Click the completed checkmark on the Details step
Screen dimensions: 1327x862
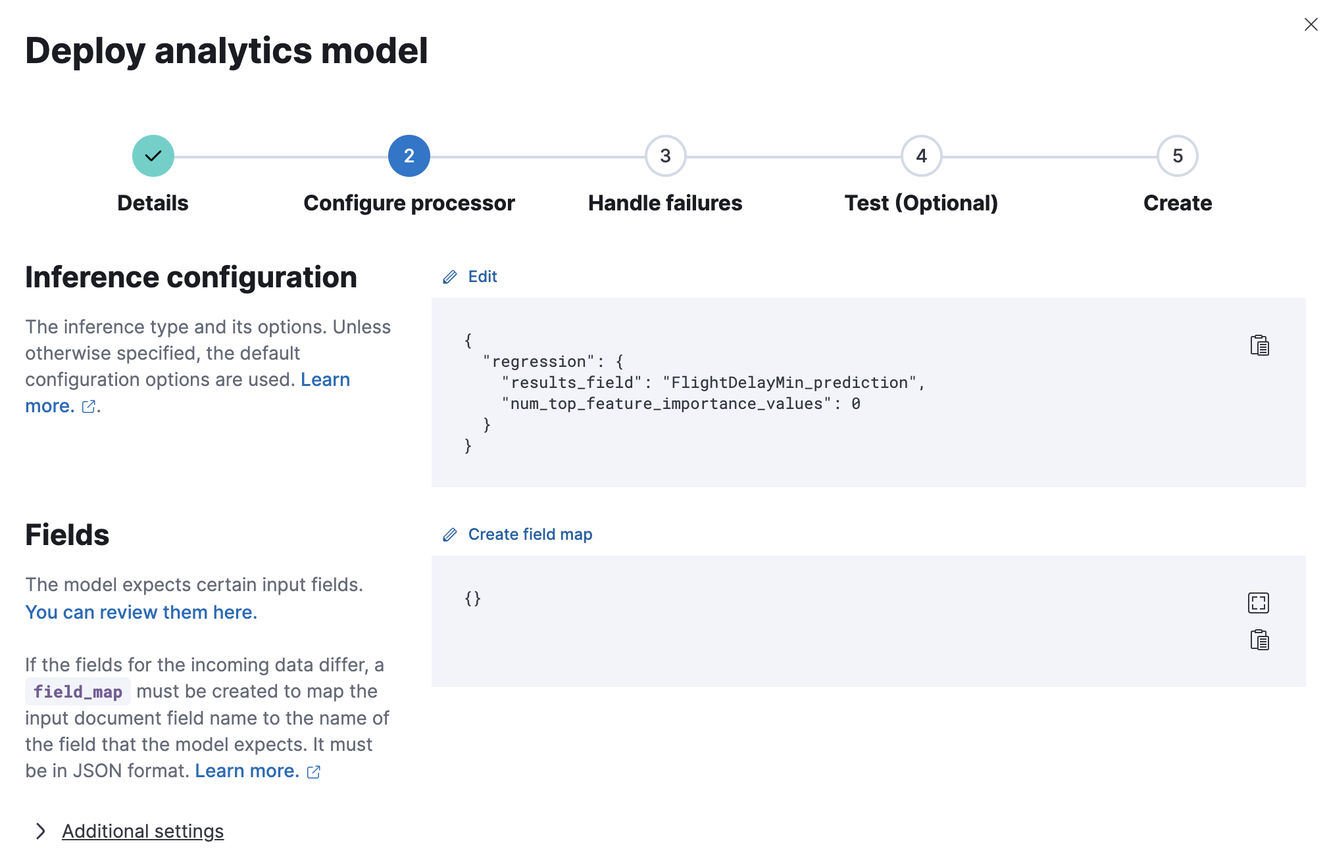coord(153,156)
